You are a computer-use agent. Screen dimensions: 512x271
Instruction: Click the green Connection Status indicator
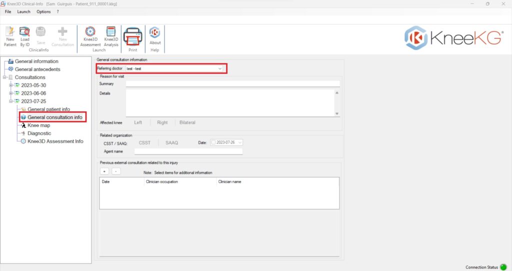[503, 267]
